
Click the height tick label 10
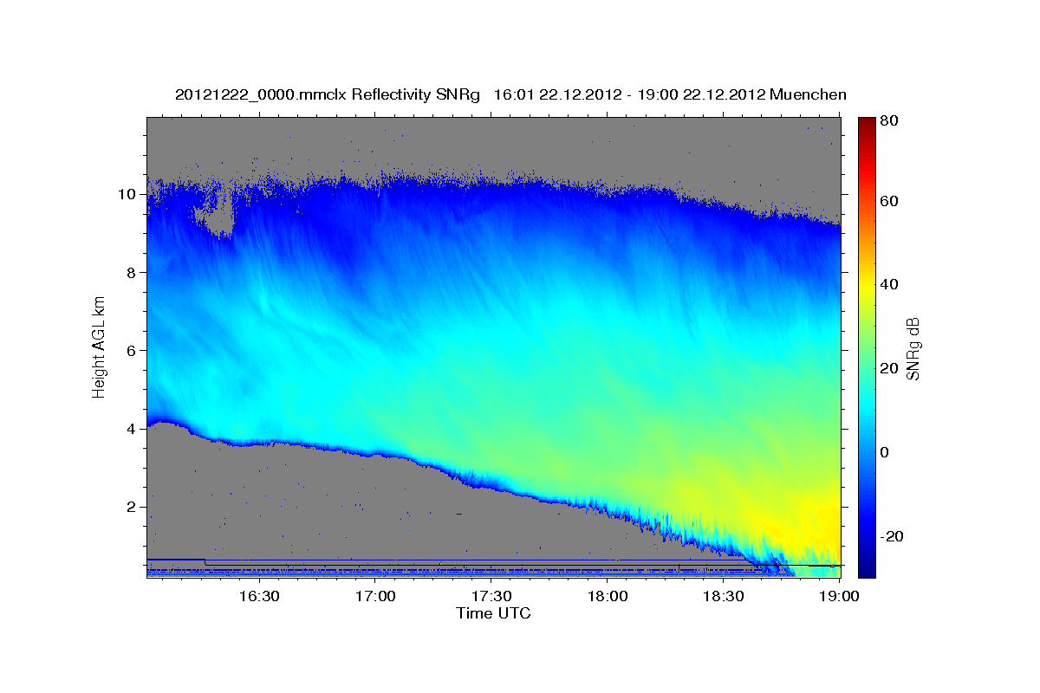click(x=128, y=194)
